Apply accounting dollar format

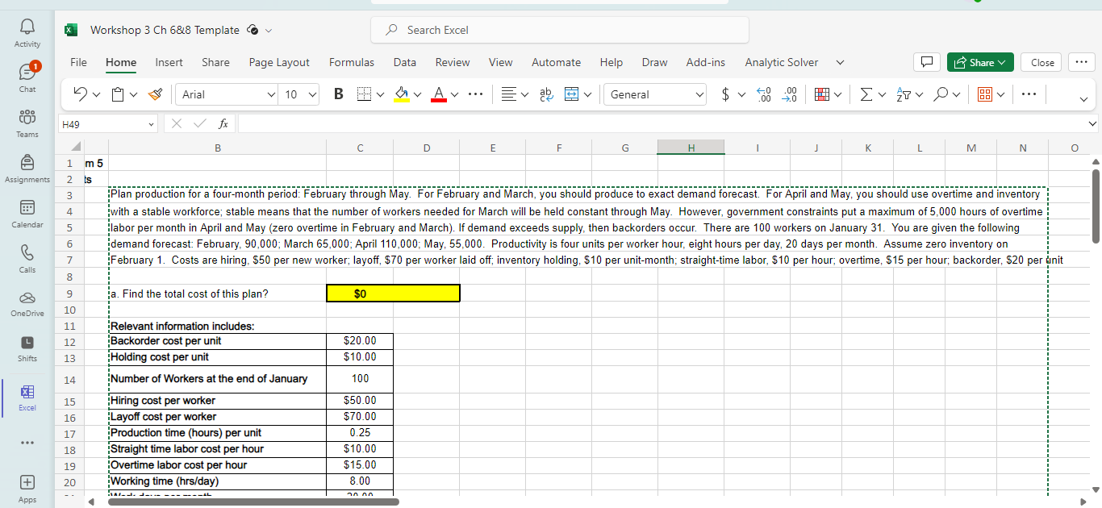[726, 94]
